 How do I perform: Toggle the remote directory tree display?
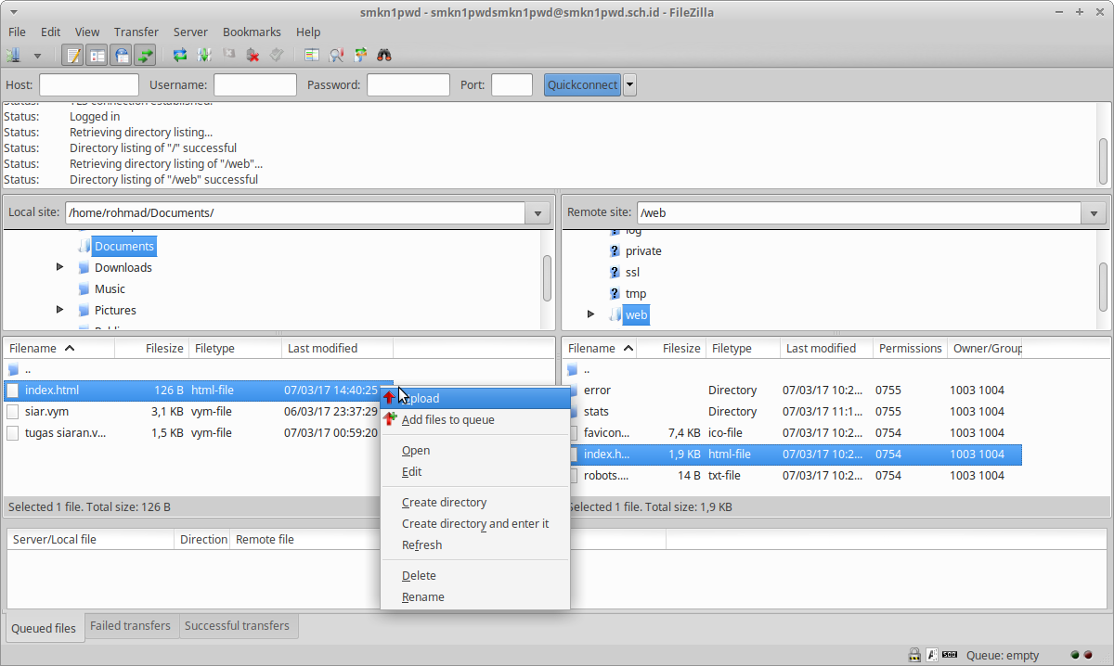[121, 56]
